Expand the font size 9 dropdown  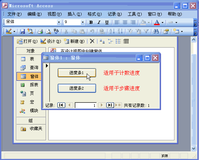[x=83, y=22]
